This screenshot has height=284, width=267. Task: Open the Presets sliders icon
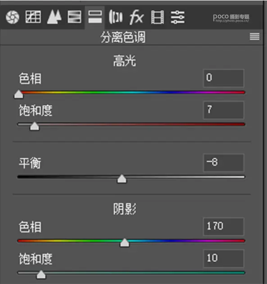pos(178,17)
